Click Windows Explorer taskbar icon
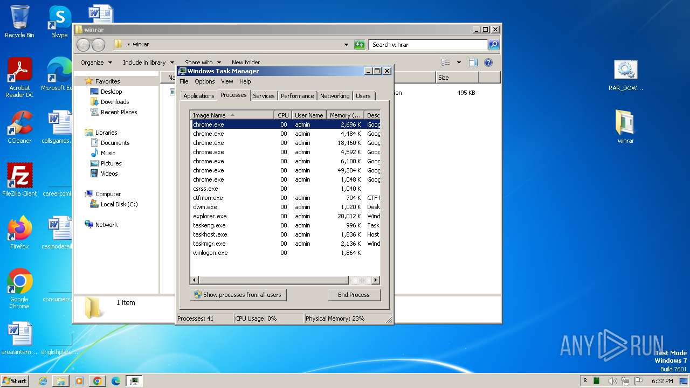Image resolution: width=690 pixels, height=388 pixels. coord(61,381)
